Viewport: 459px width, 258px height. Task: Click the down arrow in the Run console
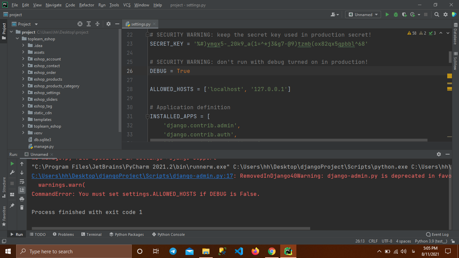22,173
